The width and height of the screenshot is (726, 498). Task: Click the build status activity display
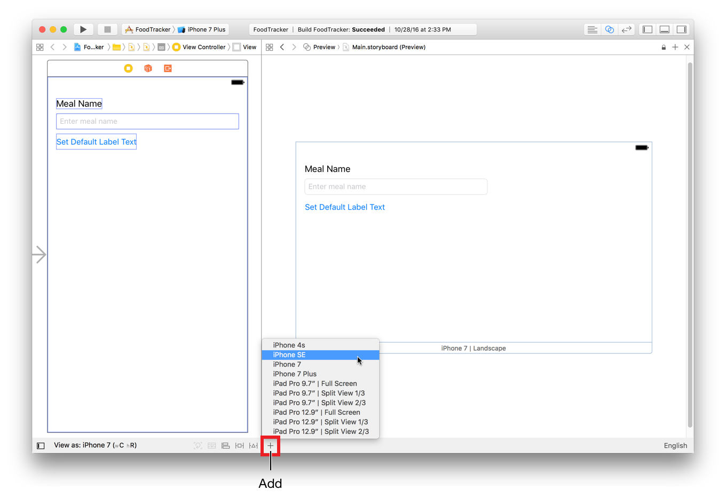click(363, 29)
